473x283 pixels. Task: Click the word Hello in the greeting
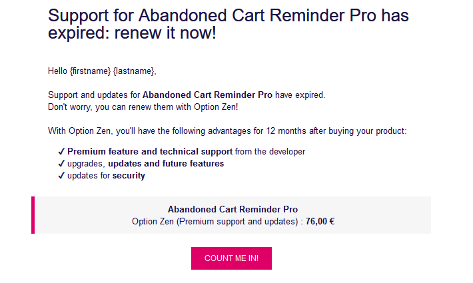coord(58,71)
